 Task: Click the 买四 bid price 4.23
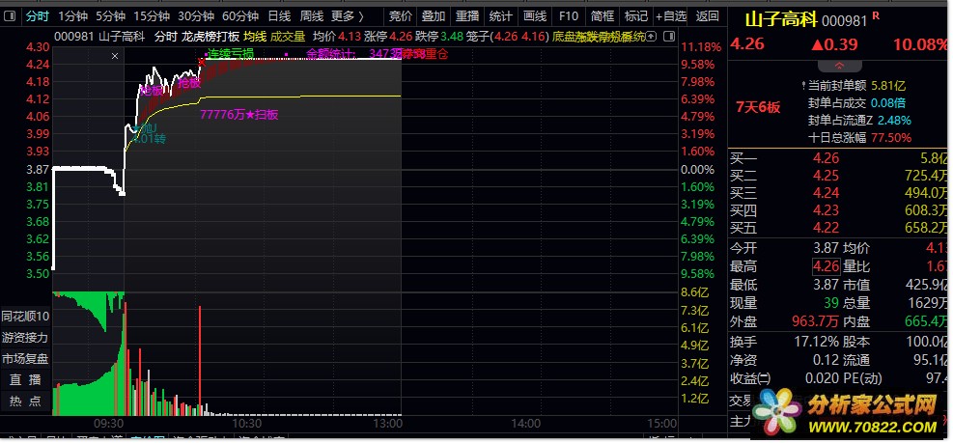coord(826,210)
